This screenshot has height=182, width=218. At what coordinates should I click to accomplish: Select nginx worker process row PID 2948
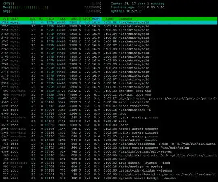click(109, 132)
